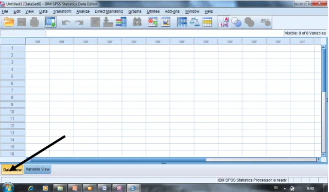The width and height of the screenshot is (329, 192).
Task: Select row header 1
Action: click(12, 48)
